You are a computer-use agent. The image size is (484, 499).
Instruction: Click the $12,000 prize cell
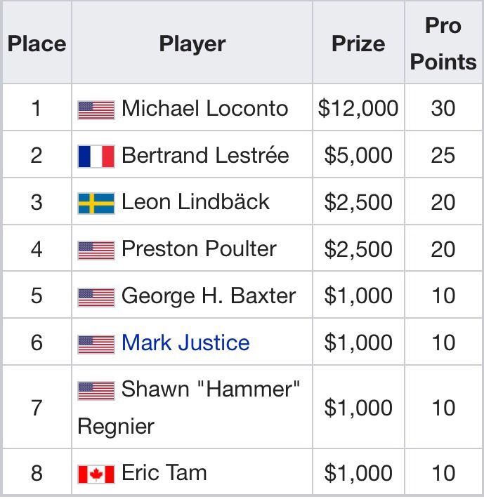358,108
